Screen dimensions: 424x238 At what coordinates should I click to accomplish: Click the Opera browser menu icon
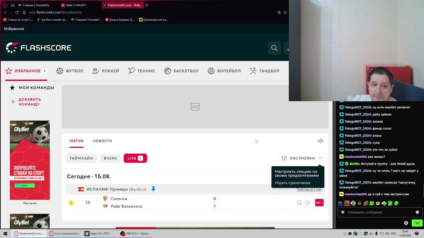[5, 5]
